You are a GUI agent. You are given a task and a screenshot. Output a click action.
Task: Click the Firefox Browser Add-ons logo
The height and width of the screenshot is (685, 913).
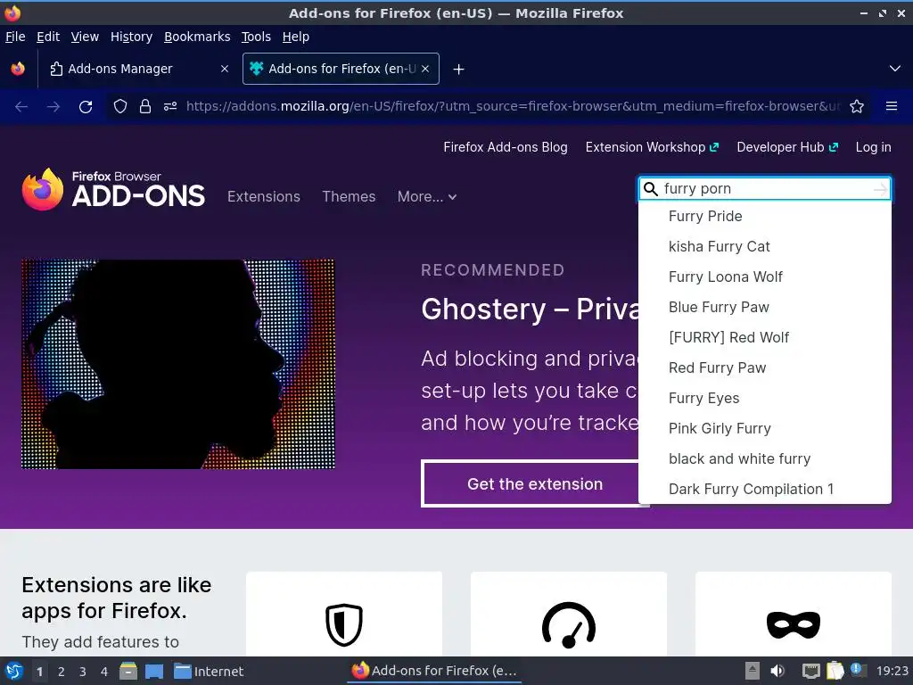pyautogui.click(x=113, y=189)
